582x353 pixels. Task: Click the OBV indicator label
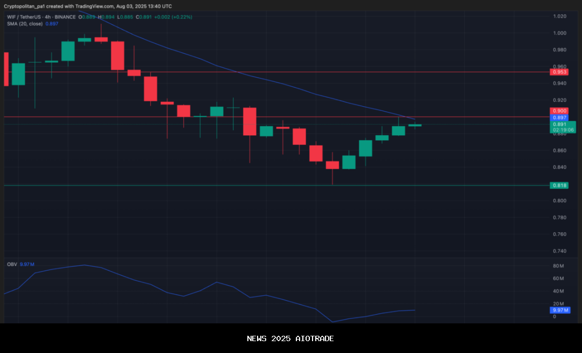point(11,265)
